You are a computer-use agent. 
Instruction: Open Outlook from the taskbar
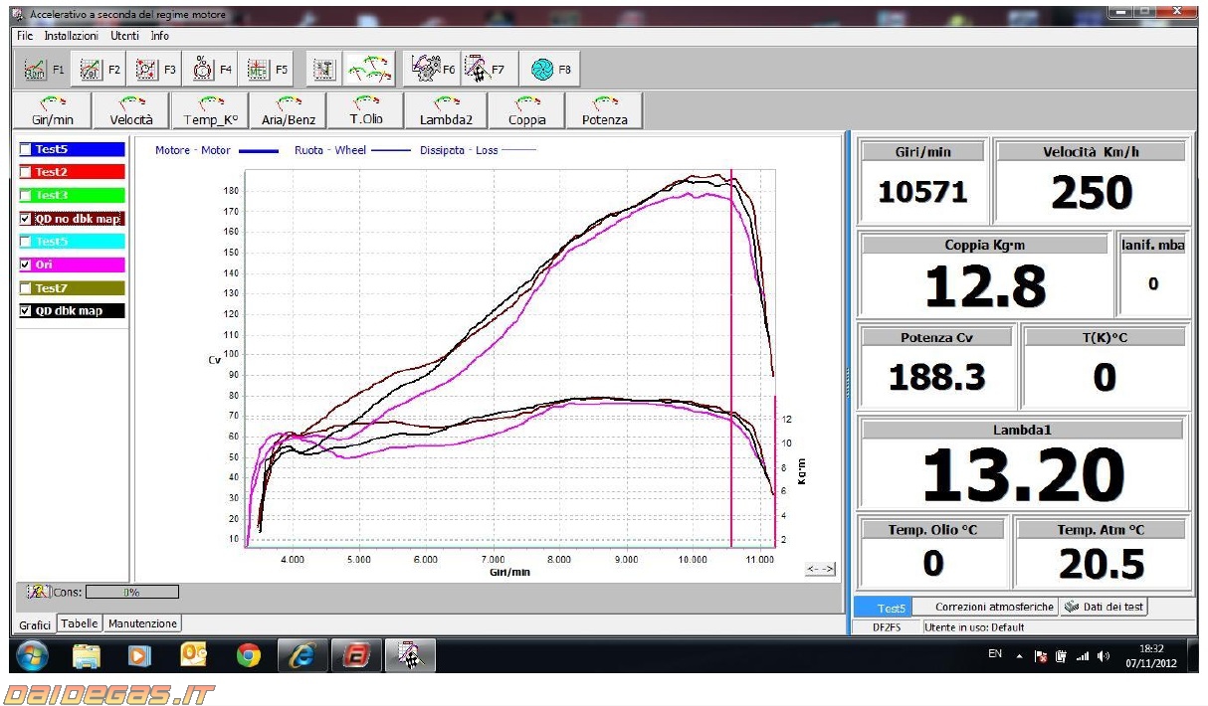click(194, 655)
